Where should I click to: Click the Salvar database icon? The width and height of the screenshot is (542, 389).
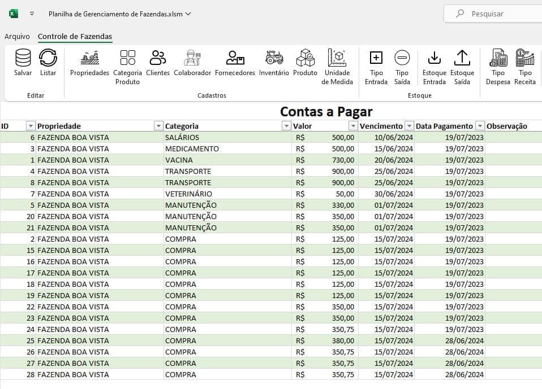point(23,58)
